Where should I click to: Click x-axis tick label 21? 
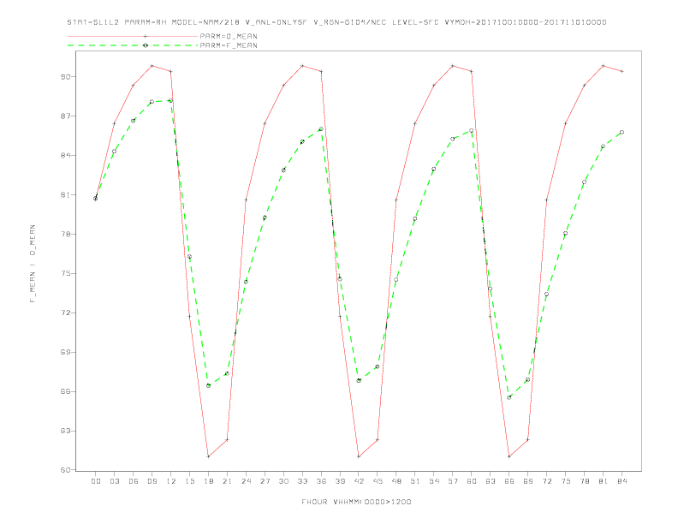coord(227,481)
